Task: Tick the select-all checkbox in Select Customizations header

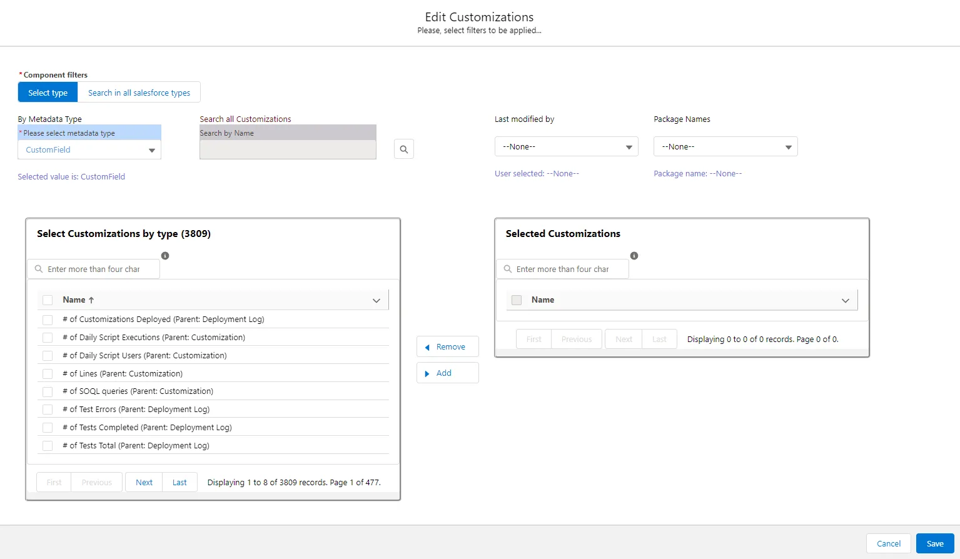Action: pos(48,300)
